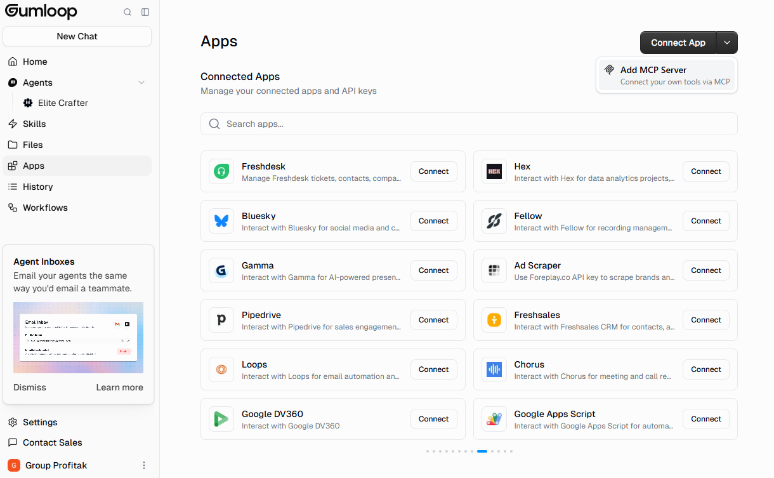Viewport: 774px width, 478px height.
Task: Connect the Gamma app
Action: click(x=434, y=270)
